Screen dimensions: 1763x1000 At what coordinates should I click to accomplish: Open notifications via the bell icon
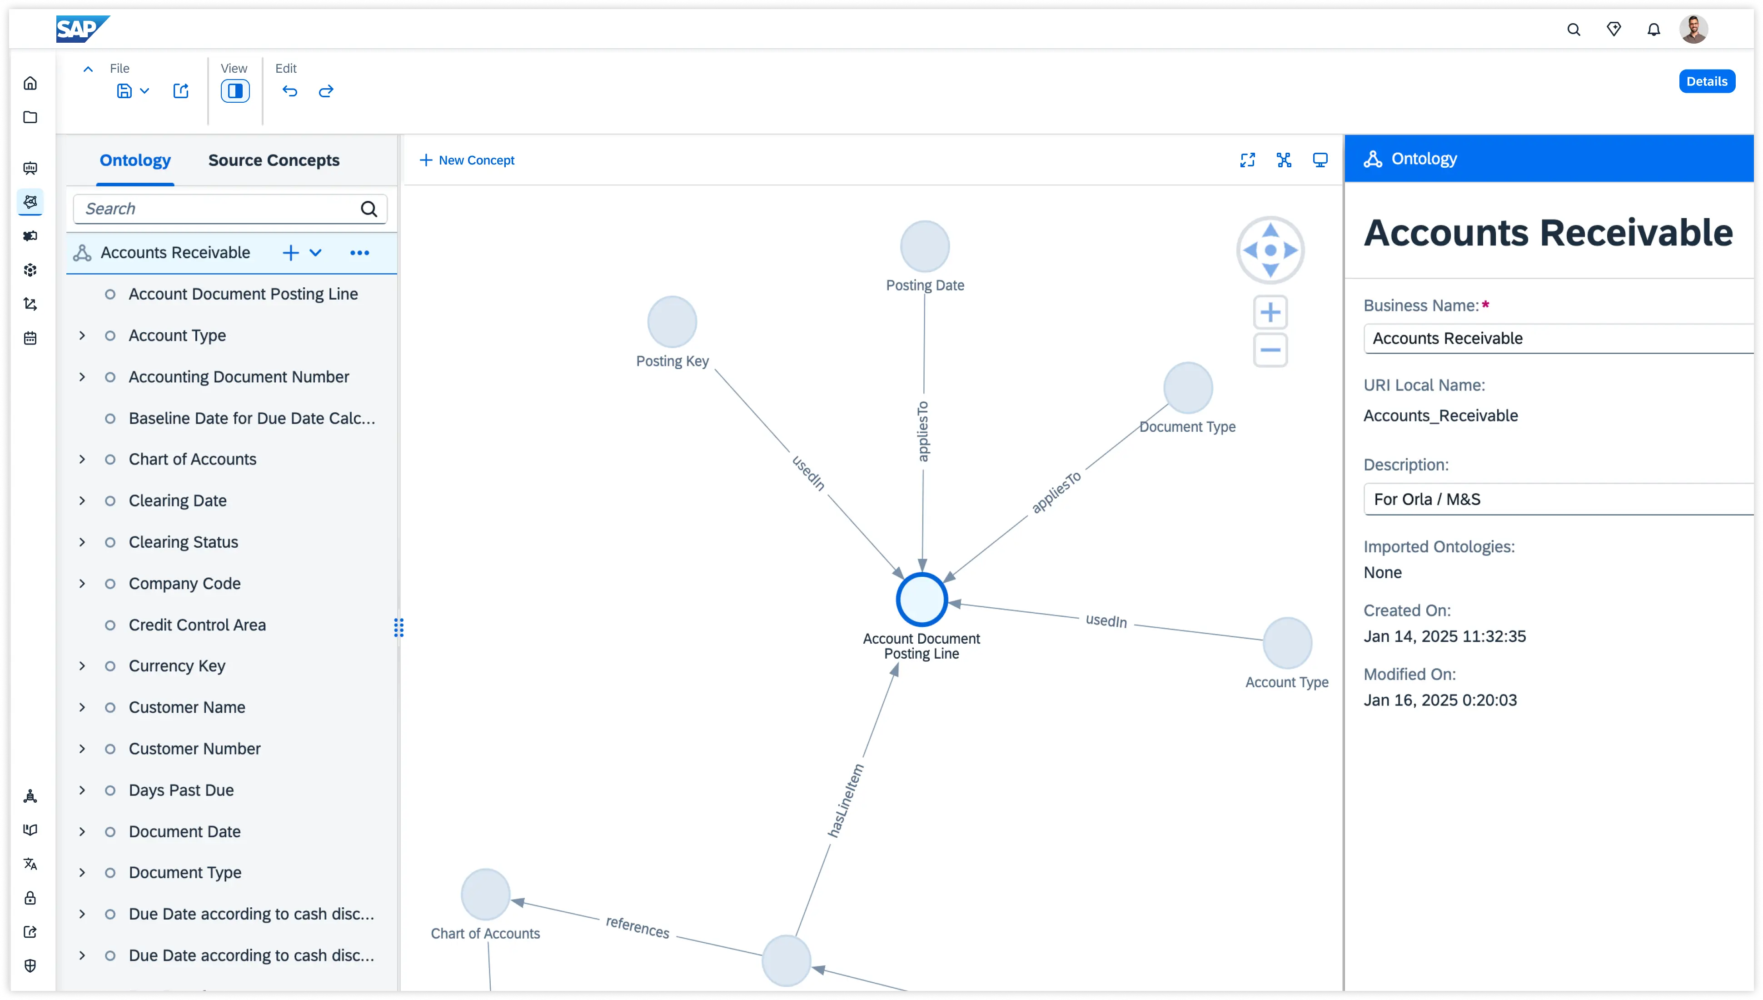(x=1654, y=29)
